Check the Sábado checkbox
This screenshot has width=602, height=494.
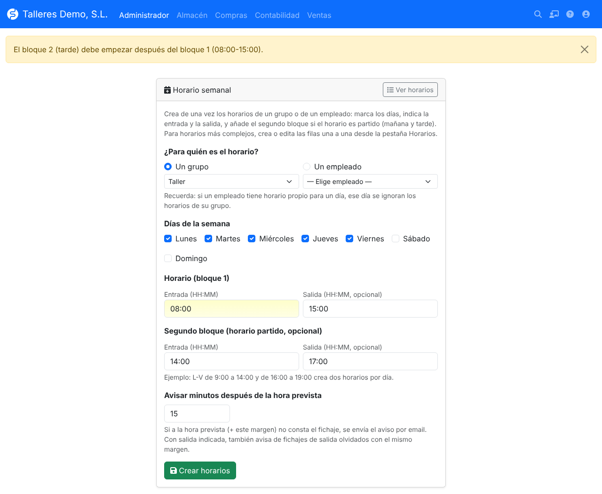tap(396, 239)
